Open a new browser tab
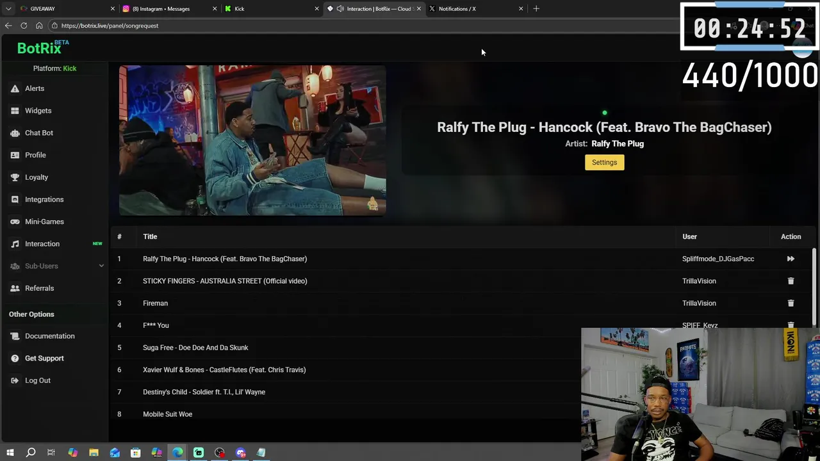Viewport: 820px width, 461px height. pos(536,8)
